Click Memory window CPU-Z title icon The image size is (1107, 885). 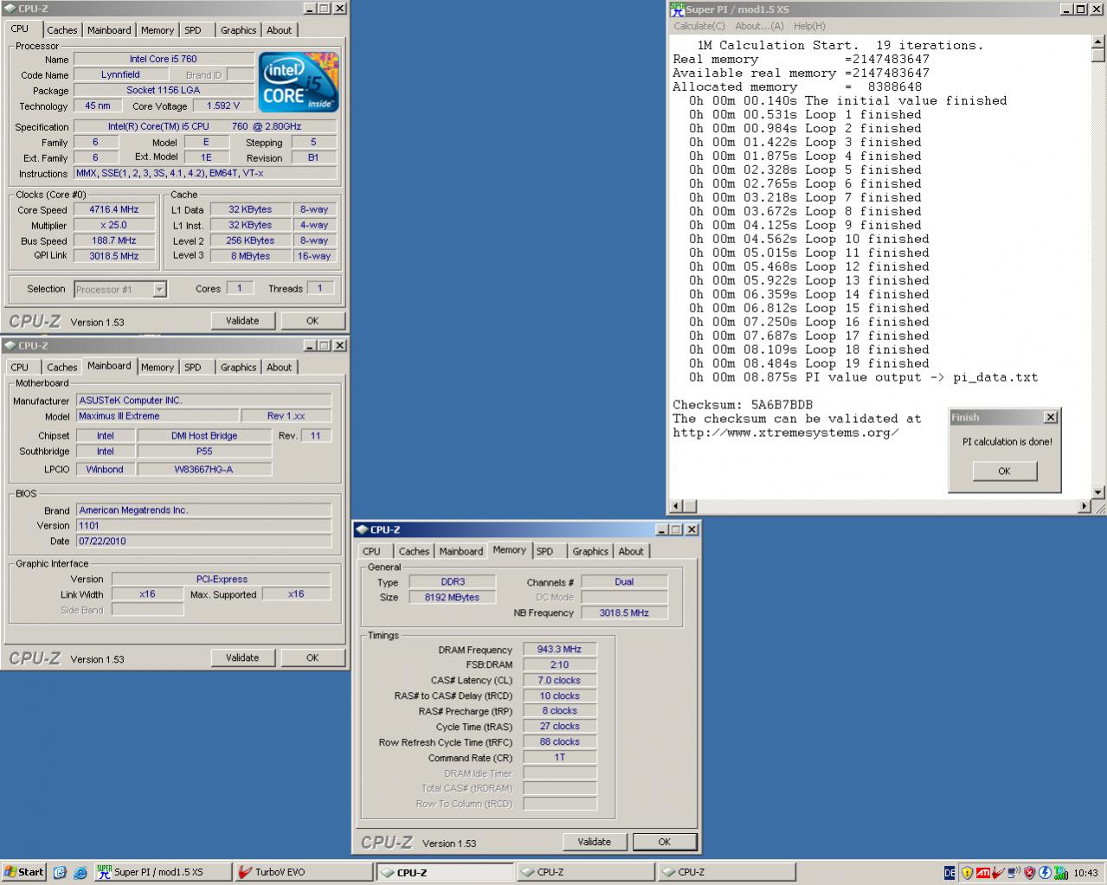pyautogui.click(x=363, y=529)
